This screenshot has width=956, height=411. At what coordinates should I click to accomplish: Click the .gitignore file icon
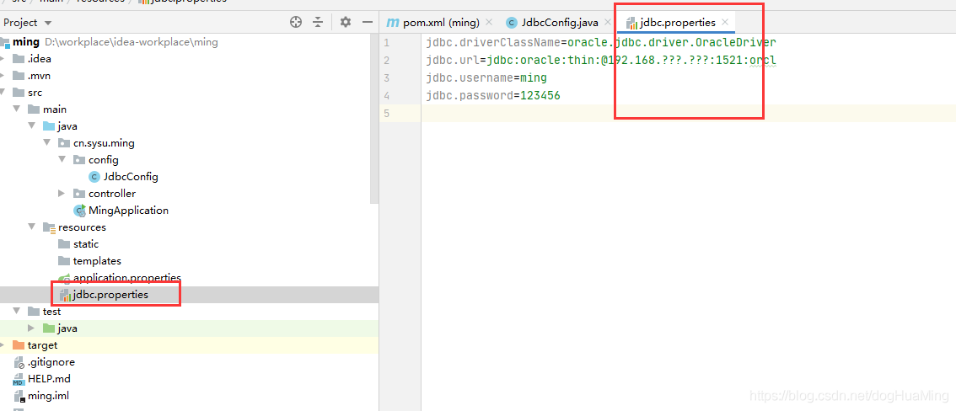point(19,362)
